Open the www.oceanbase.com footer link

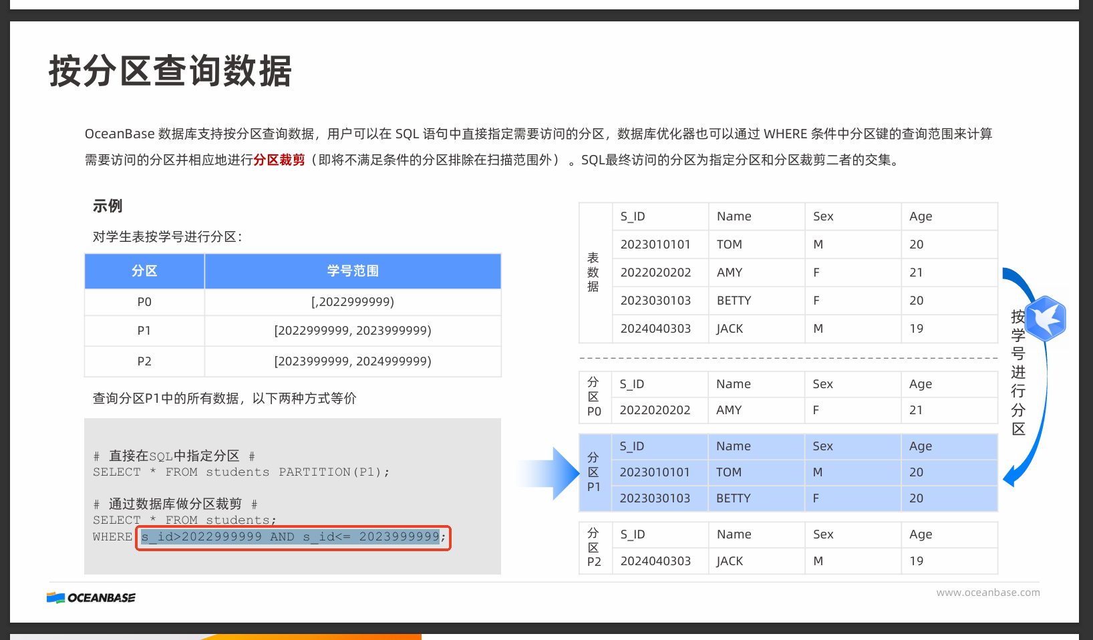pos(987,592)
